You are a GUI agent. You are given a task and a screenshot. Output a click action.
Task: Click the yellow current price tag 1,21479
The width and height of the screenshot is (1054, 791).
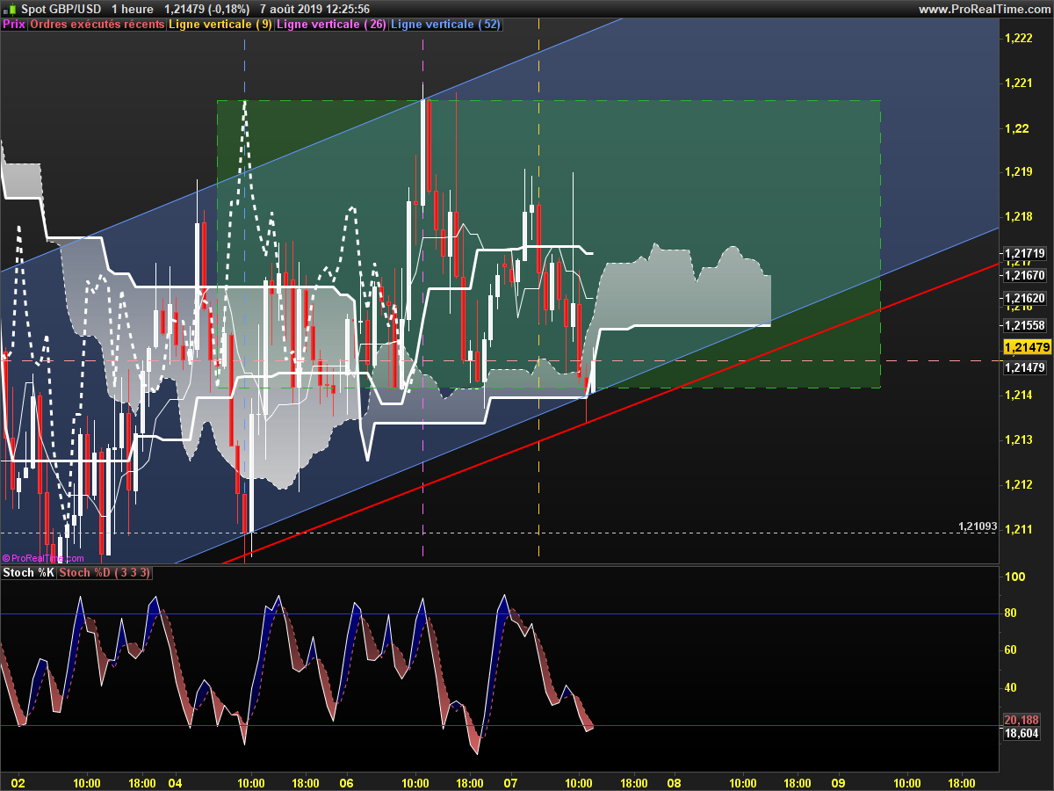click(1027, 348)
